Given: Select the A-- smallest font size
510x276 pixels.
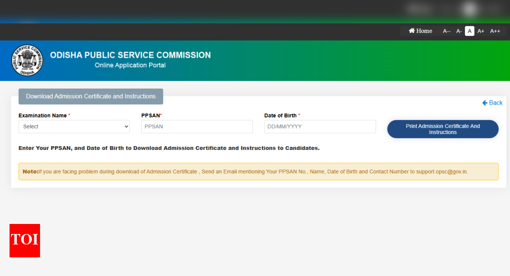Looking at the screenshot, I should 447,31.
